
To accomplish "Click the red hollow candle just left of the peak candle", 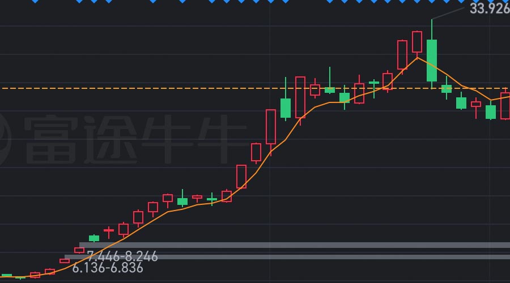I will 417,42.
